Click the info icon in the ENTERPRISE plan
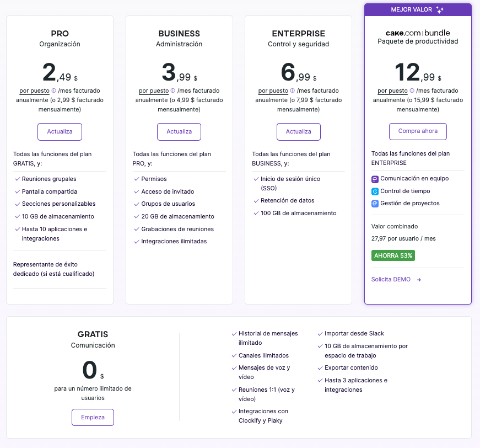Viewport: 480px width, 448px height. [293, 90]
